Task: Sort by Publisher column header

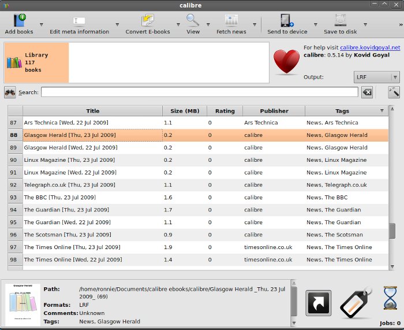Action: (274, 111)
